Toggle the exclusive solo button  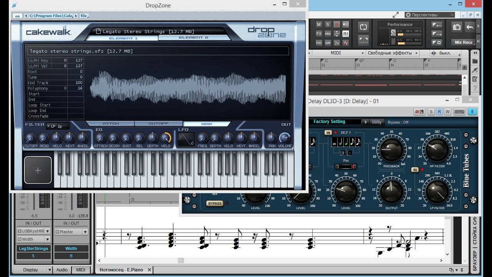[327, 34]
